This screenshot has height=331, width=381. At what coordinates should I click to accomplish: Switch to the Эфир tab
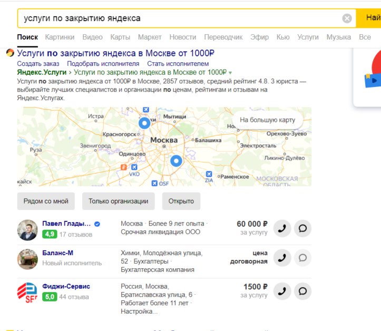click(x=259, y=37)
